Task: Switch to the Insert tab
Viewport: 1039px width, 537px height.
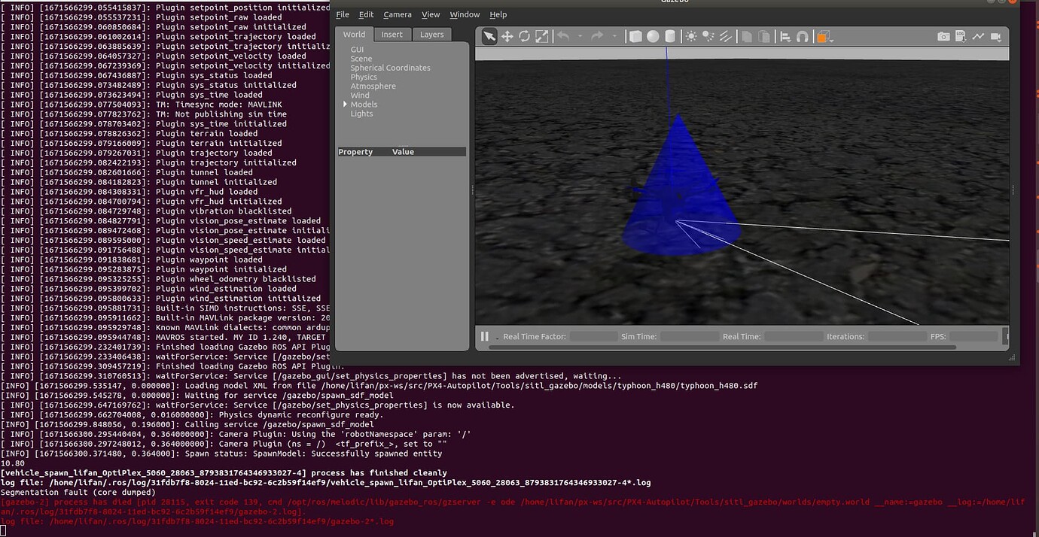Action: point(392,34)
